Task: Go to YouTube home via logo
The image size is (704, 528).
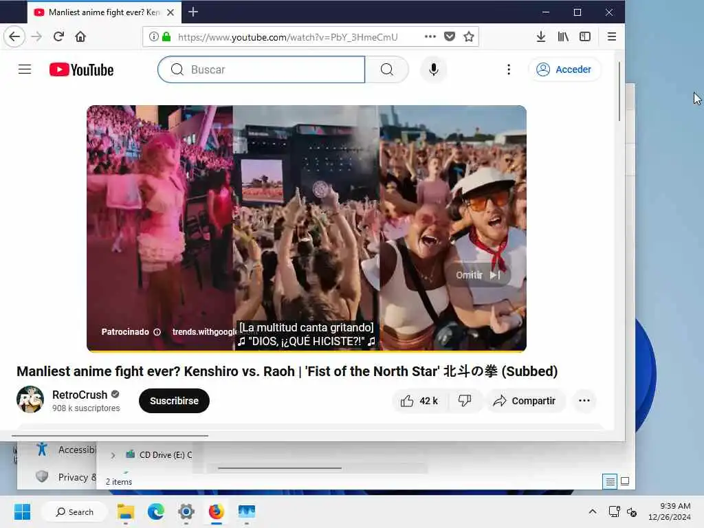Action: coord(81,69)
